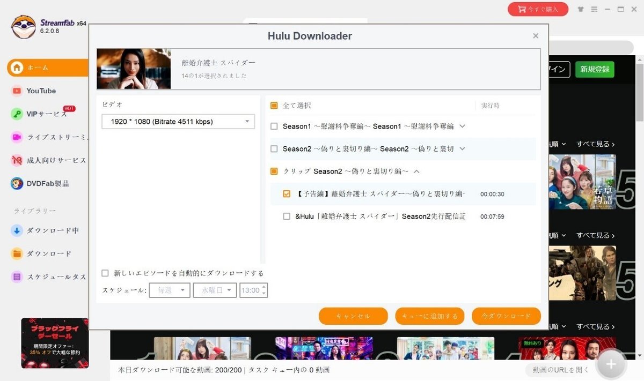The width and height of the screenshot is (644, 381).
Task: Collapse the クリップ Season2 section chevron
Action: tap(416, 171)
